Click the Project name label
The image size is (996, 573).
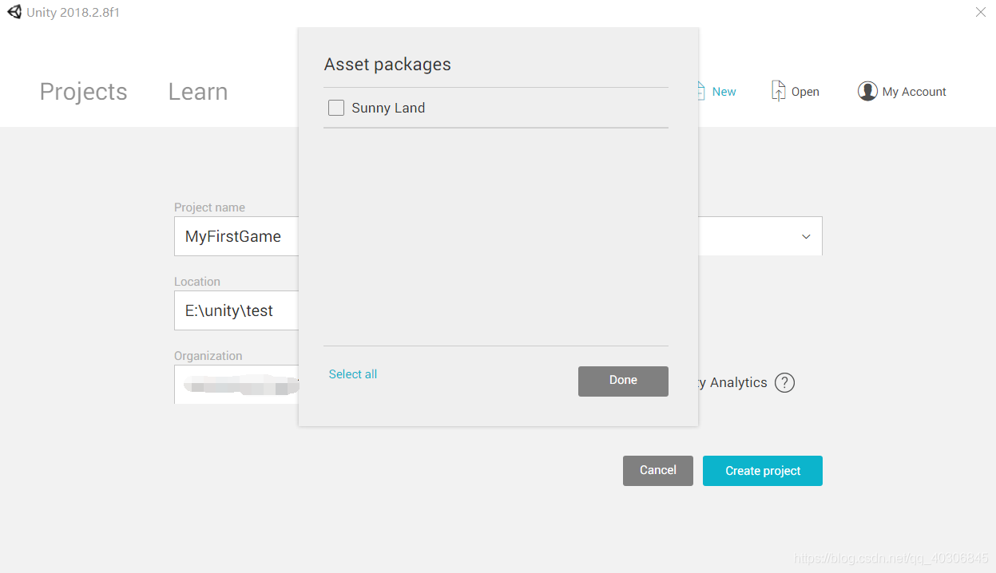[x=210, y=207]
